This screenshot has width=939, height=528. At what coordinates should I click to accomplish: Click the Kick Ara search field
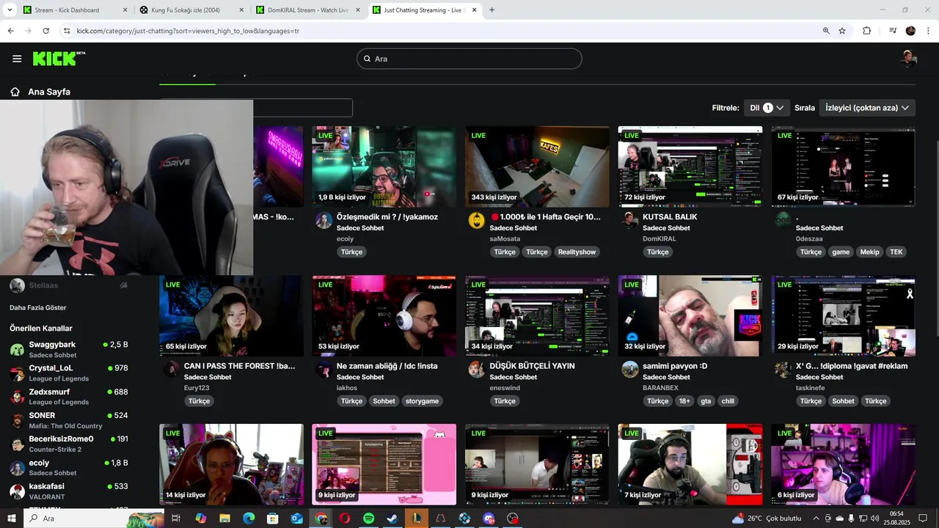tap(469, 59)
